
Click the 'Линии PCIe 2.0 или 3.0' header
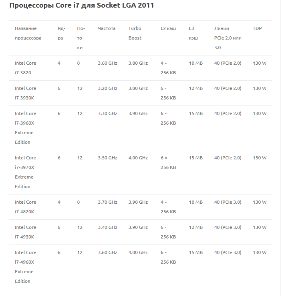(228, 38)
